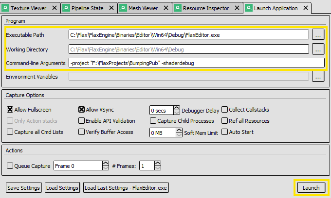
Task: Enable Collect Callstacks
Action: tap(224, 109)
